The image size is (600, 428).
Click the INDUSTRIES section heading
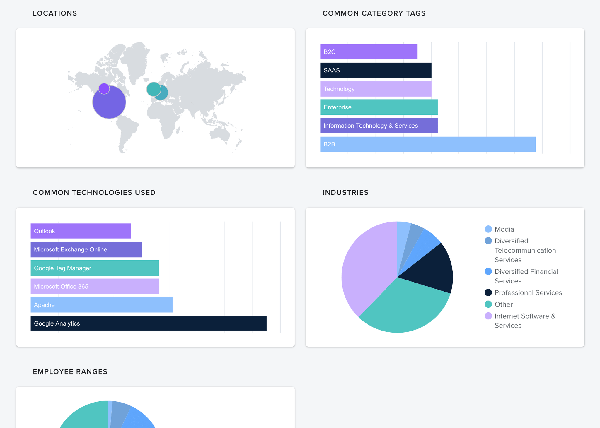345,192
